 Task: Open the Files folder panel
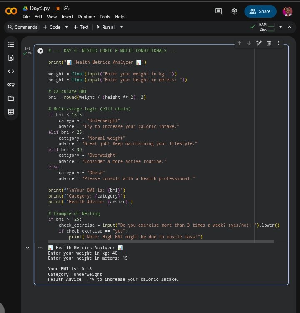click(11, 98)
